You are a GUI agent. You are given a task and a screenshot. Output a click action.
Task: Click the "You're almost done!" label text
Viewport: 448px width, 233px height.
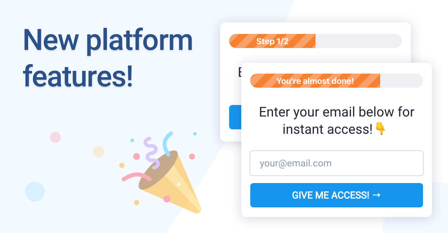315,81
